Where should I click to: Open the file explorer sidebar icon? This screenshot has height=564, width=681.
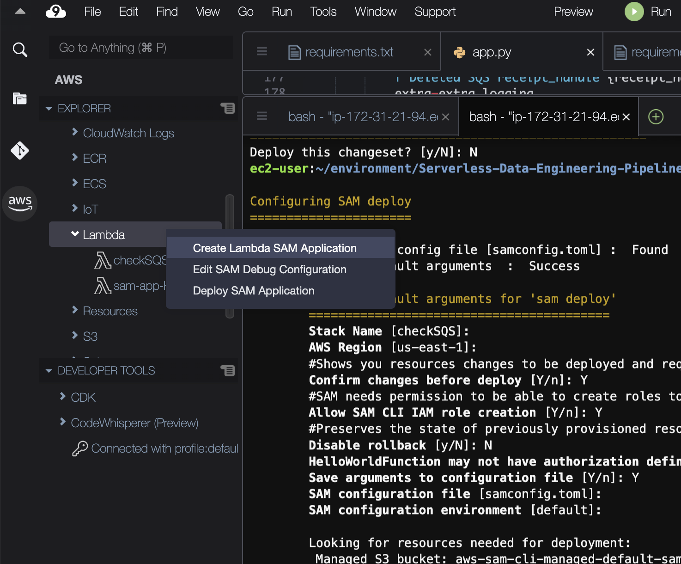[x=20, y=98]
